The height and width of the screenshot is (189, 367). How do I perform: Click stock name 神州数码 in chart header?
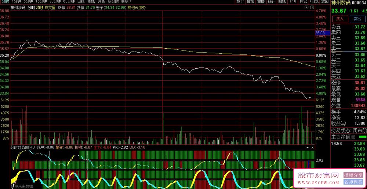(x=18, y=7)
